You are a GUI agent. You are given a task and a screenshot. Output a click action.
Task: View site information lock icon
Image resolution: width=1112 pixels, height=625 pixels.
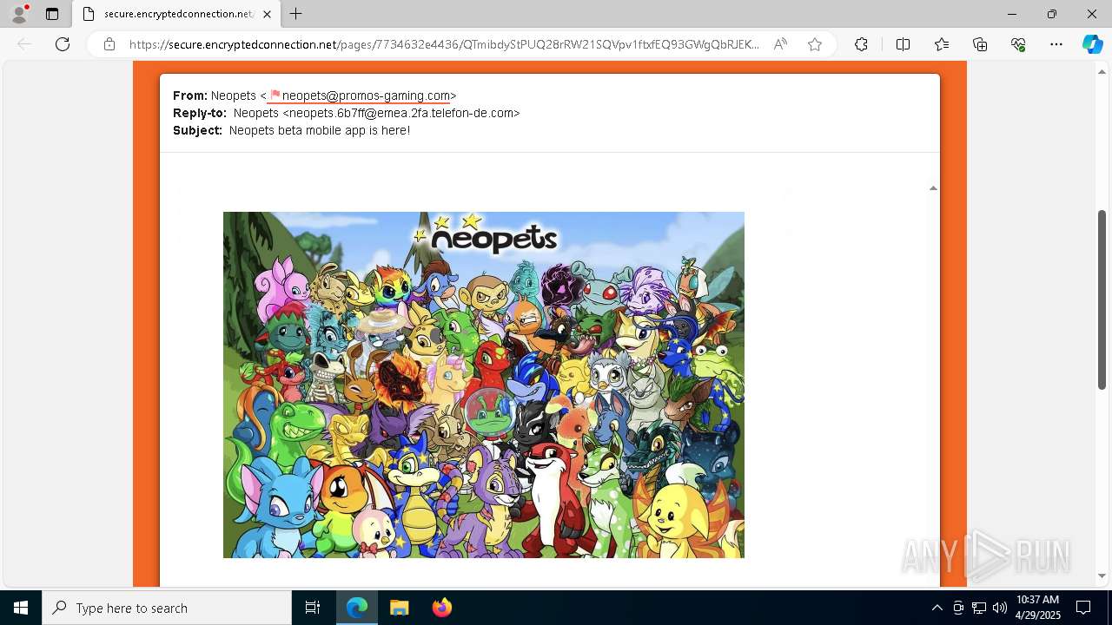coord(109,44)
